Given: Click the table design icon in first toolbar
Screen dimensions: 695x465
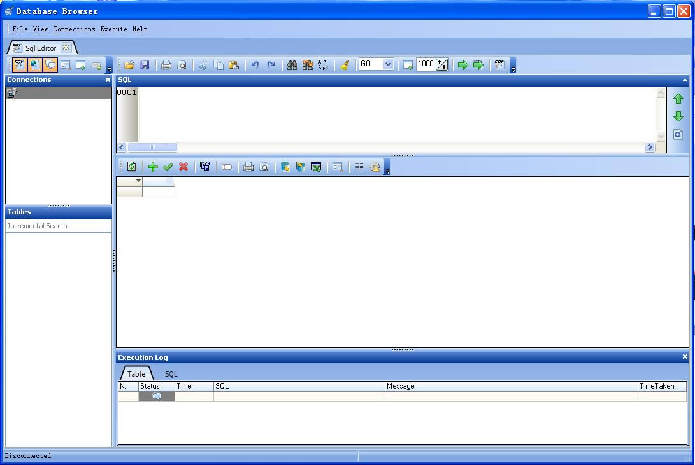Looking at the screenshot, I should (x=66, y=65).
